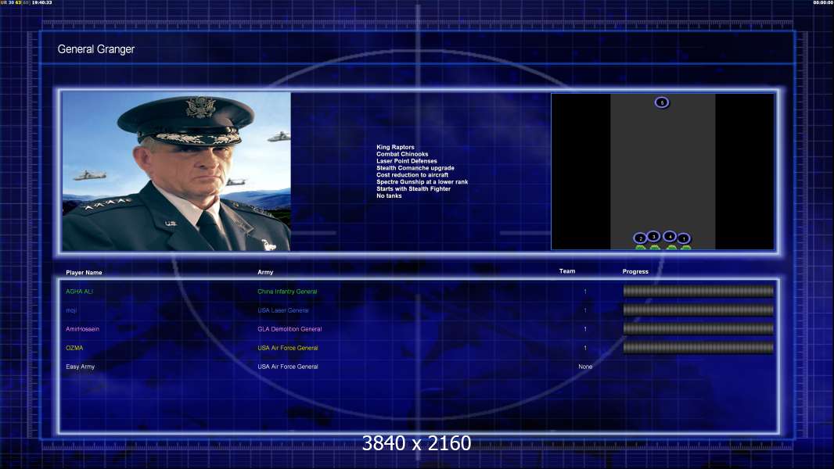The image size is (834, 469).
Task: Click 'GLA Demolition General' army entry
Action: (x=289, y=329)
